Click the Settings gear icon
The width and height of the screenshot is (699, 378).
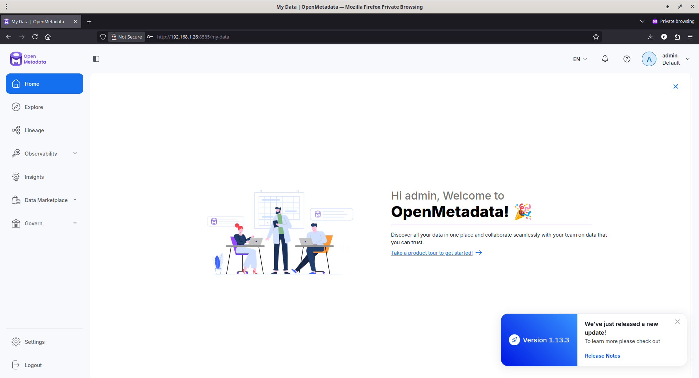[x=16, y=342]
